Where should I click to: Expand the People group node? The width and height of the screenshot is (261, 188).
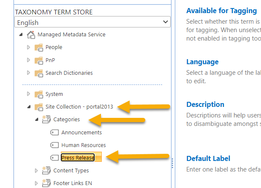[29, 47]
